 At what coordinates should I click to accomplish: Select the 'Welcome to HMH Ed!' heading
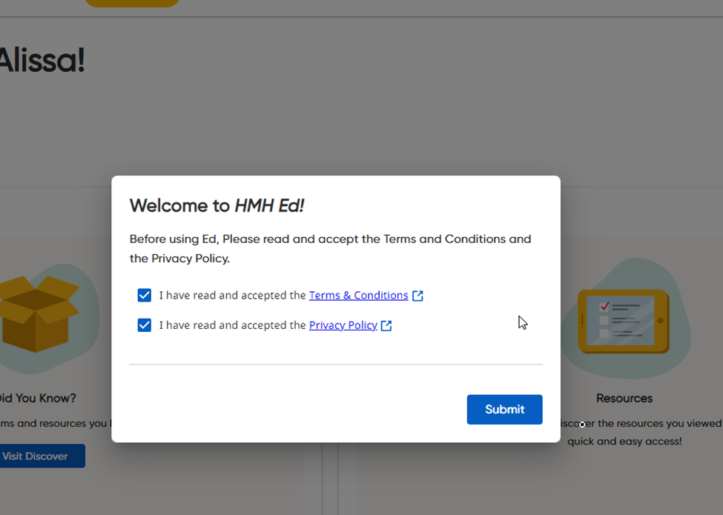point(217,205)
